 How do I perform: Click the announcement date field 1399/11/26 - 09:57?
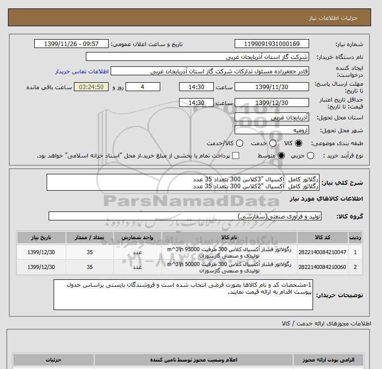(71, 44)
